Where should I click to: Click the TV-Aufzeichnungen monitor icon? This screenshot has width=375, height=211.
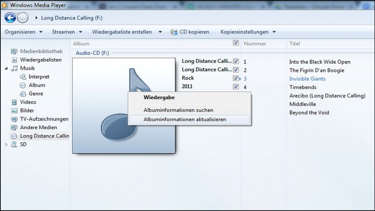point(14,119)
